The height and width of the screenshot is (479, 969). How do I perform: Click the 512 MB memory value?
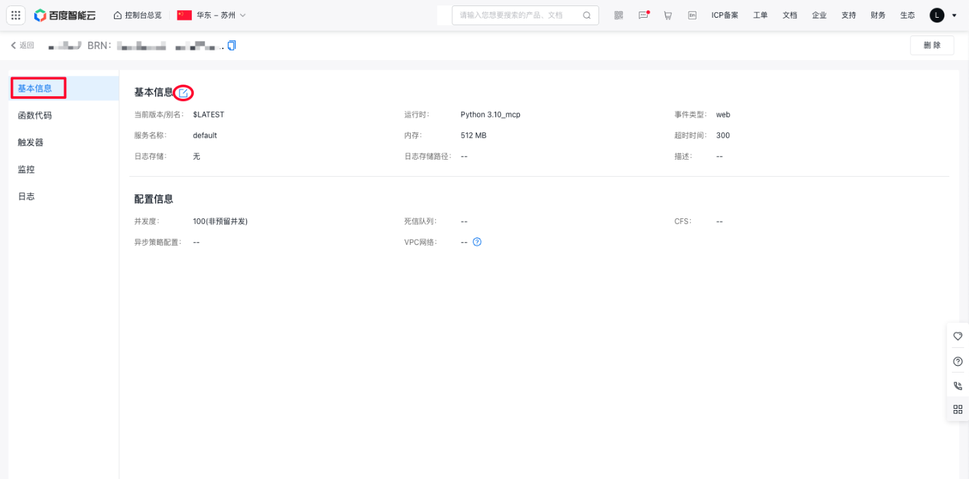(x=474, y=136)
